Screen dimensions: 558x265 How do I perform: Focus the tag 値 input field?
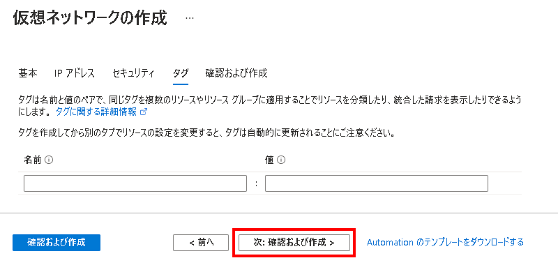(377, 183)
